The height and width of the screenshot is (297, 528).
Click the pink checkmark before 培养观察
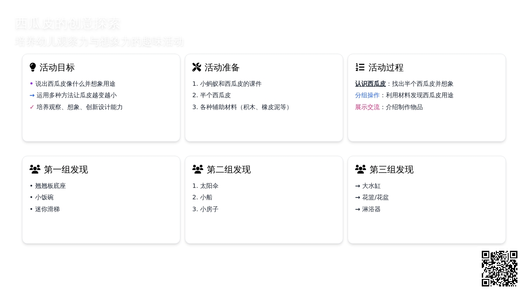pos(32,107)
